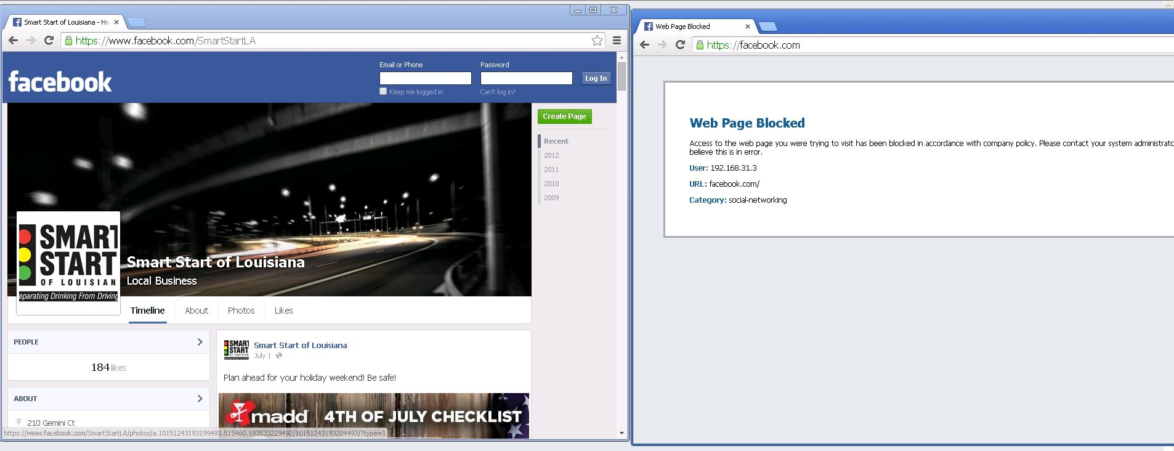Click the green Create Page button
The image size is (1174, 451).
point(564,116)
